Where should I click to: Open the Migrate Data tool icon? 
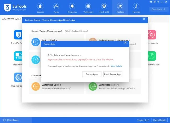(18, 56)
